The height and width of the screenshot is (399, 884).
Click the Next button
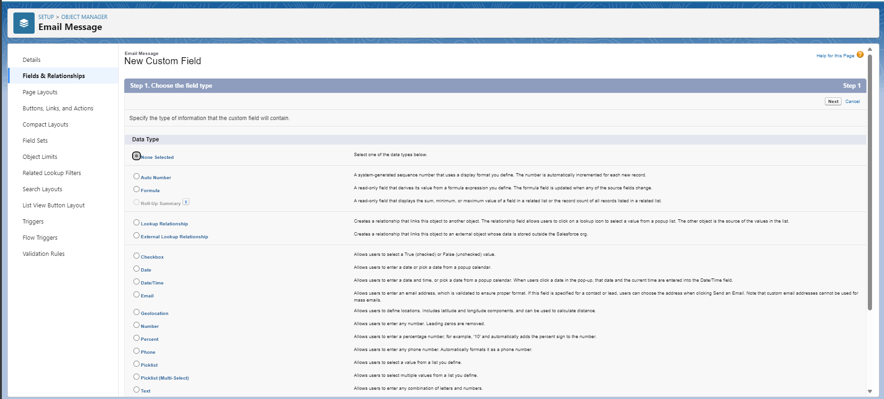(x=833, y=101)
